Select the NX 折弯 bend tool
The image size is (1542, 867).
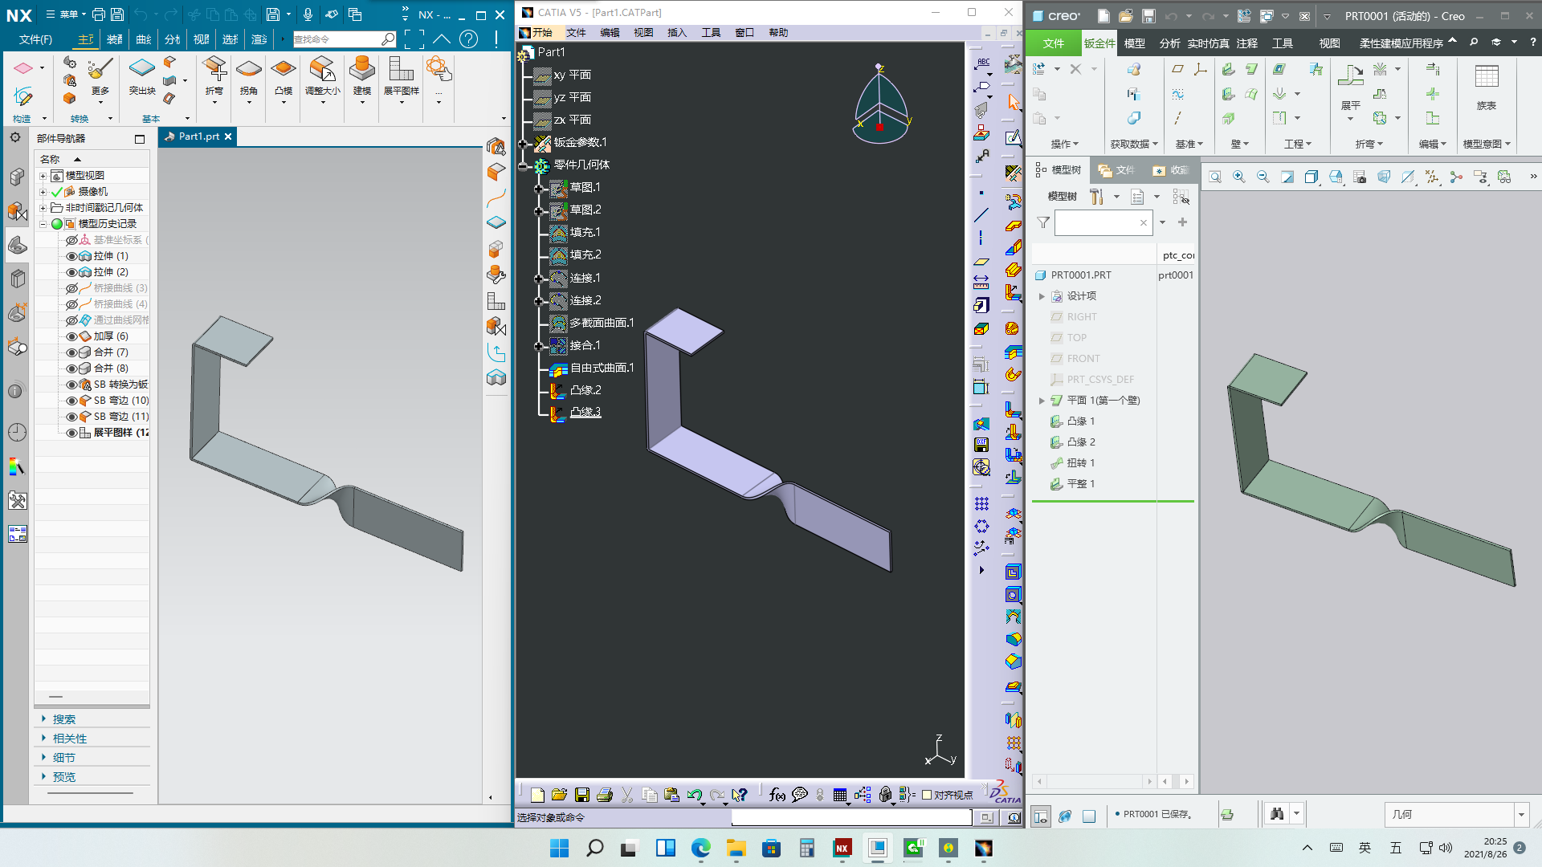(x=214, y=69)
